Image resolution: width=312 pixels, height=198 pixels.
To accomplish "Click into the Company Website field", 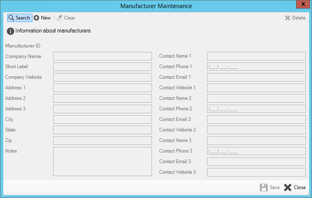I will tap(103, 77).
